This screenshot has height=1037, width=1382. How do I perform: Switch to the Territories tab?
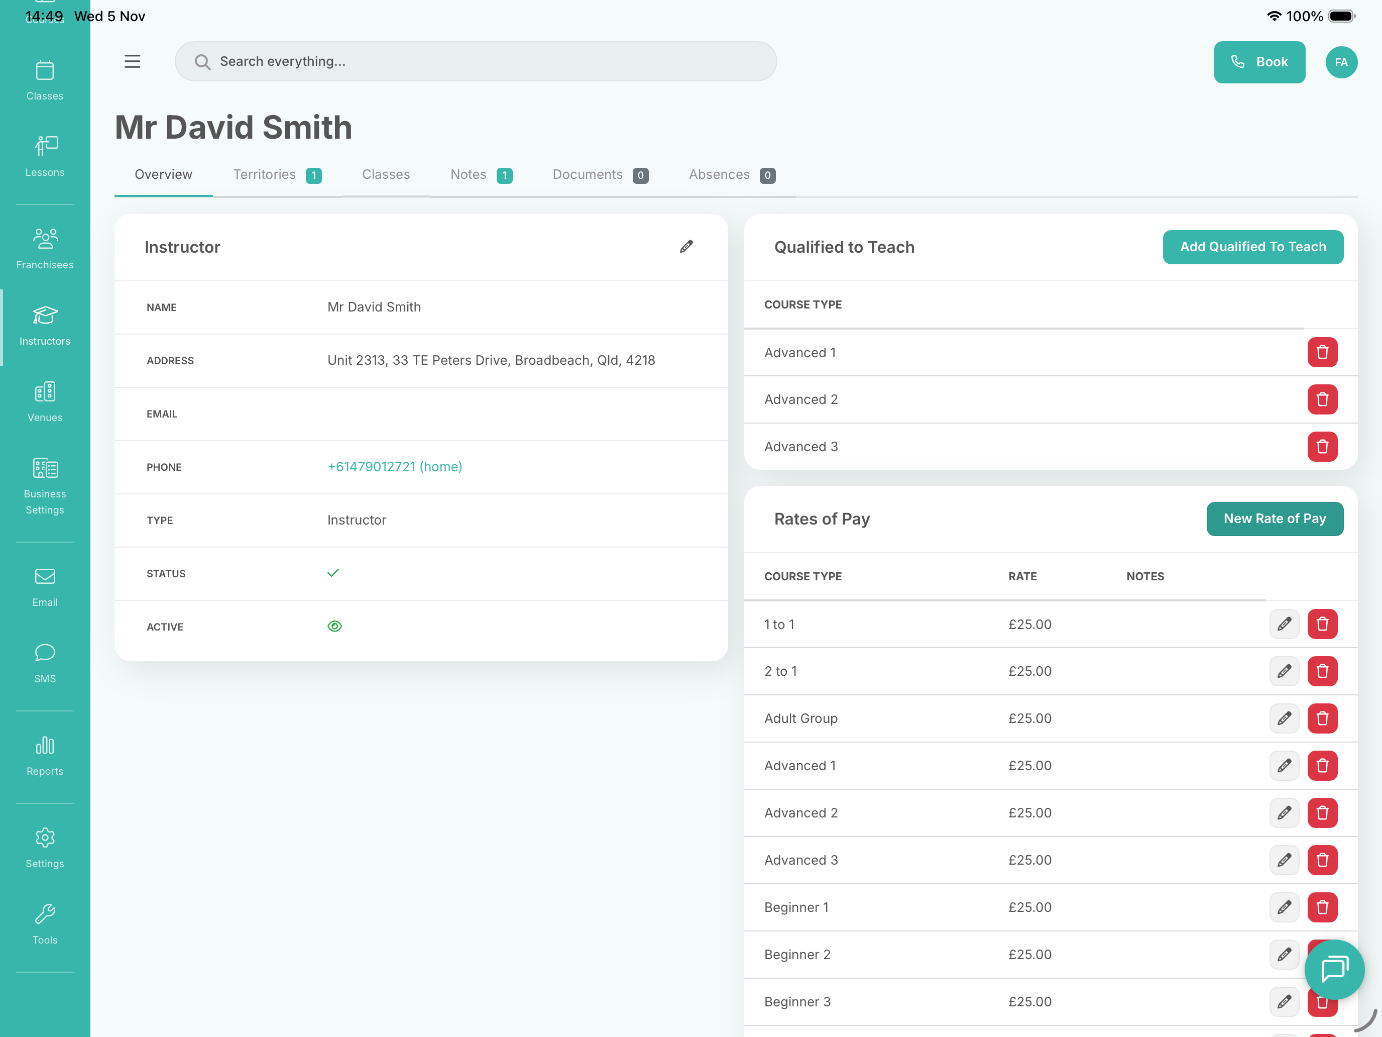(277, 175)
